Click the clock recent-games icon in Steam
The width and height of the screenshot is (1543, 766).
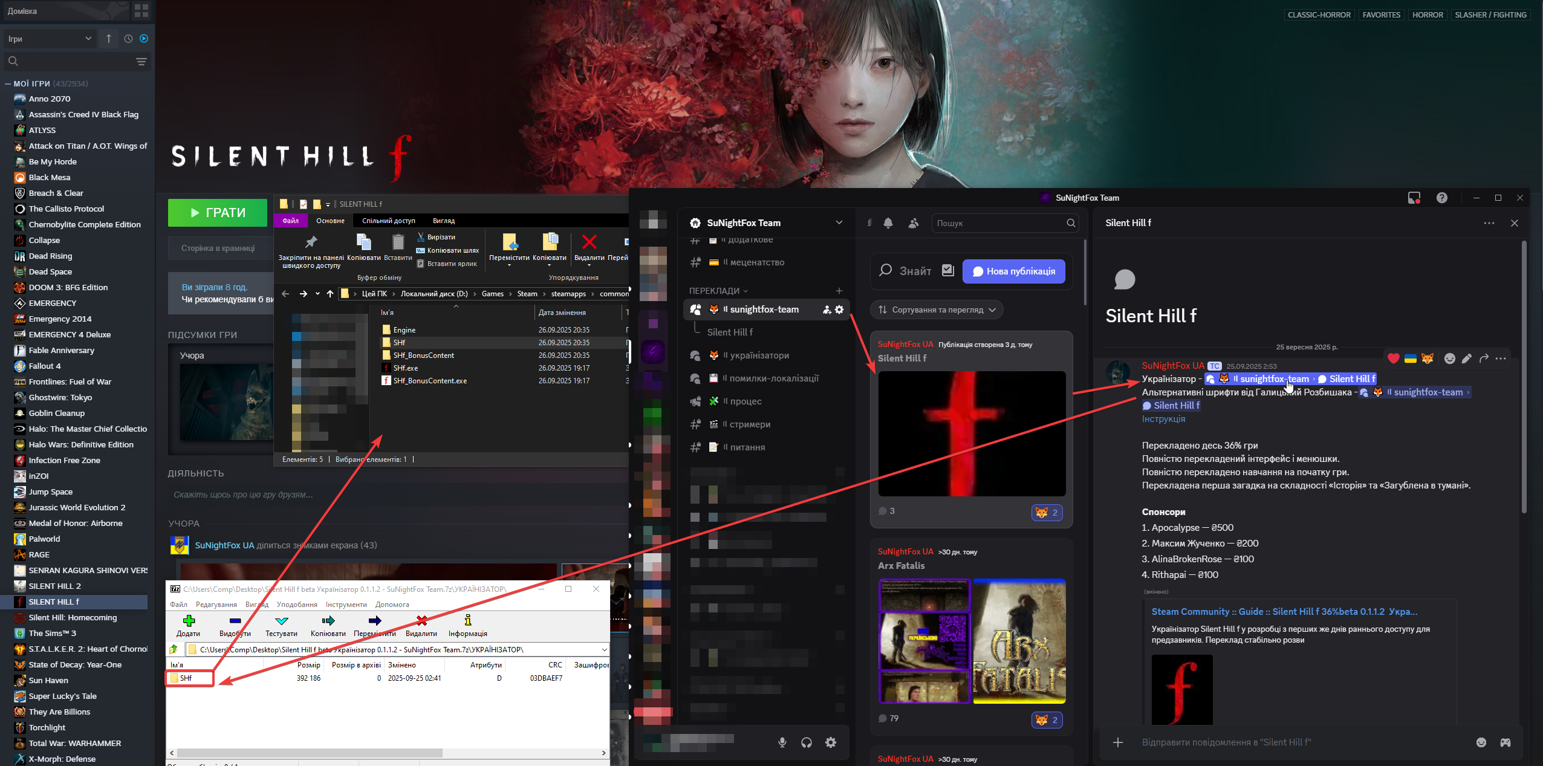point(128,39)
